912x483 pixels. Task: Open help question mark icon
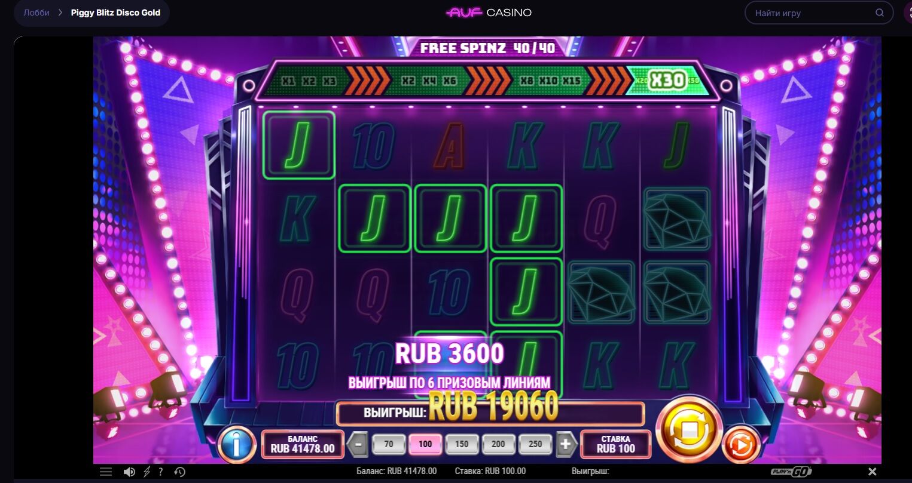[161, 472]
